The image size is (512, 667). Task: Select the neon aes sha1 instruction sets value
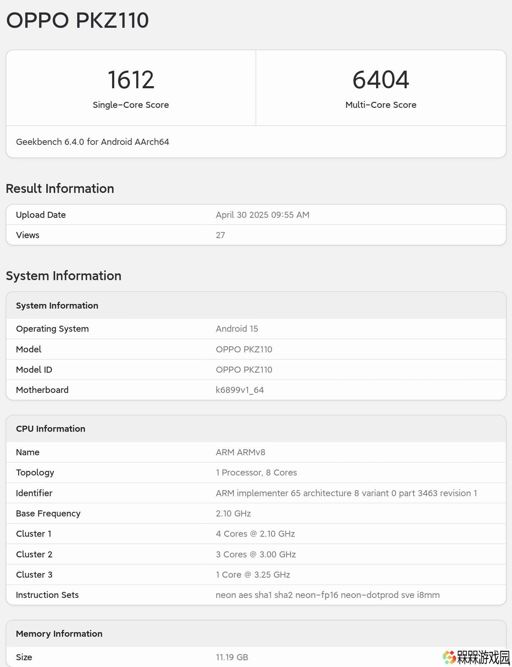(328, 595)
